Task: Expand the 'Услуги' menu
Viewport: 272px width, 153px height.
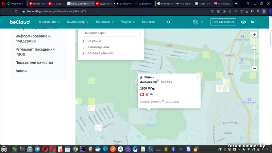Action: coord(128,22)
